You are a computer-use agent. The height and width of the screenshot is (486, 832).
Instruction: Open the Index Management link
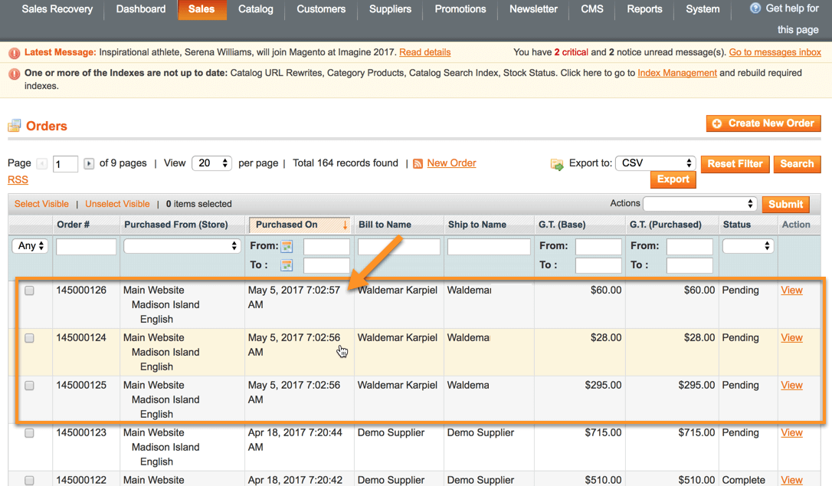676,73
